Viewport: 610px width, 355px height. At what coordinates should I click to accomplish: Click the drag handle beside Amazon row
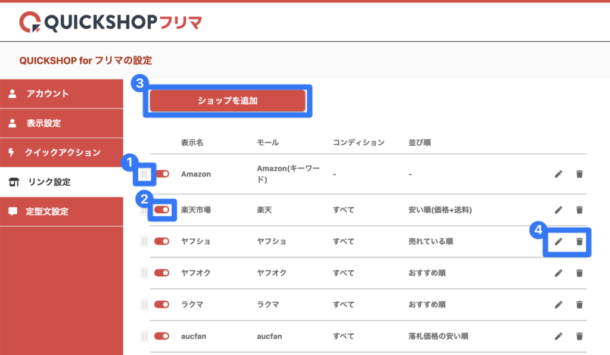click(144, 174)
